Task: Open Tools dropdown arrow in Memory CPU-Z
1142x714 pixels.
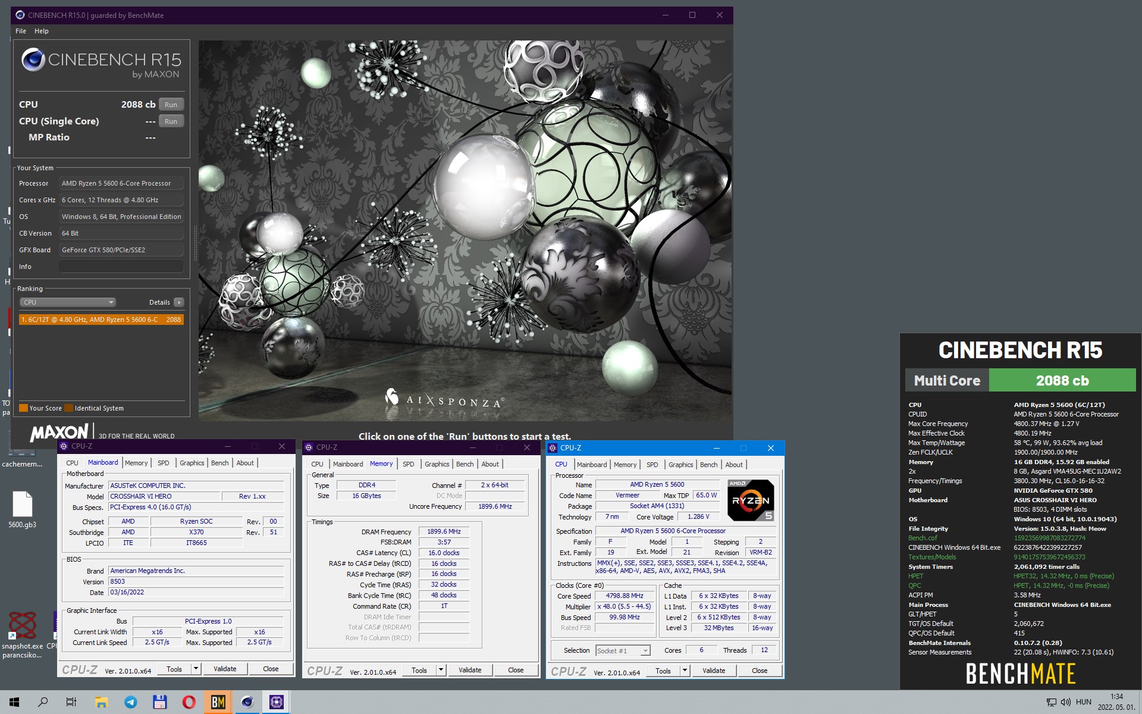Action: (441, 670)
